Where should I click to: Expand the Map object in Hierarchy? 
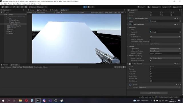pos(6,32)
